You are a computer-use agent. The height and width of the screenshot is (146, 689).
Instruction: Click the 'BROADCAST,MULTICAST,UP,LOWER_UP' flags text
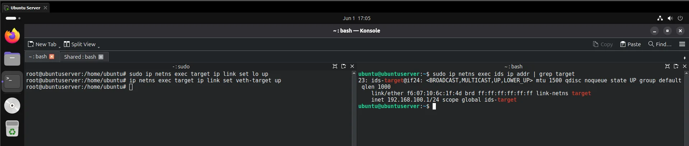click(479, 81)
